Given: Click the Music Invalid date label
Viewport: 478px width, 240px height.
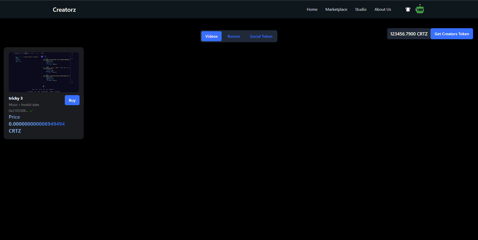Looking at the screenshot, I should click(24, 105).
